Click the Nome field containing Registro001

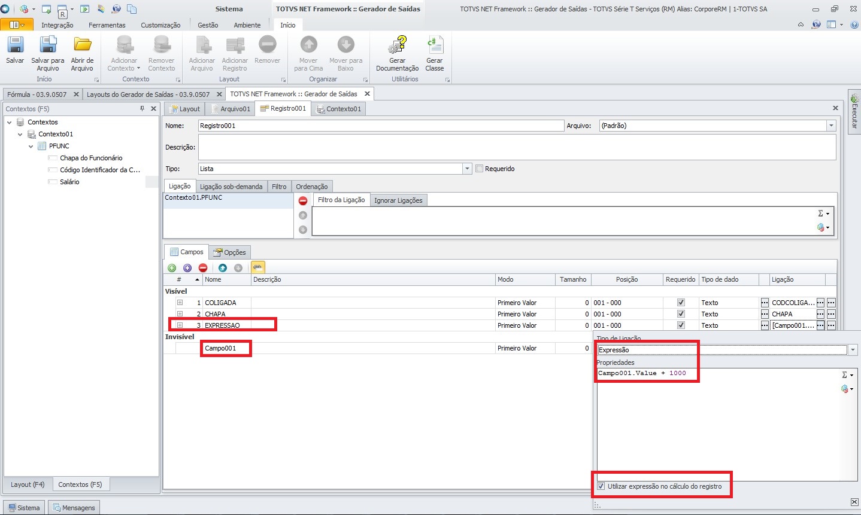(x=381, y=126)
